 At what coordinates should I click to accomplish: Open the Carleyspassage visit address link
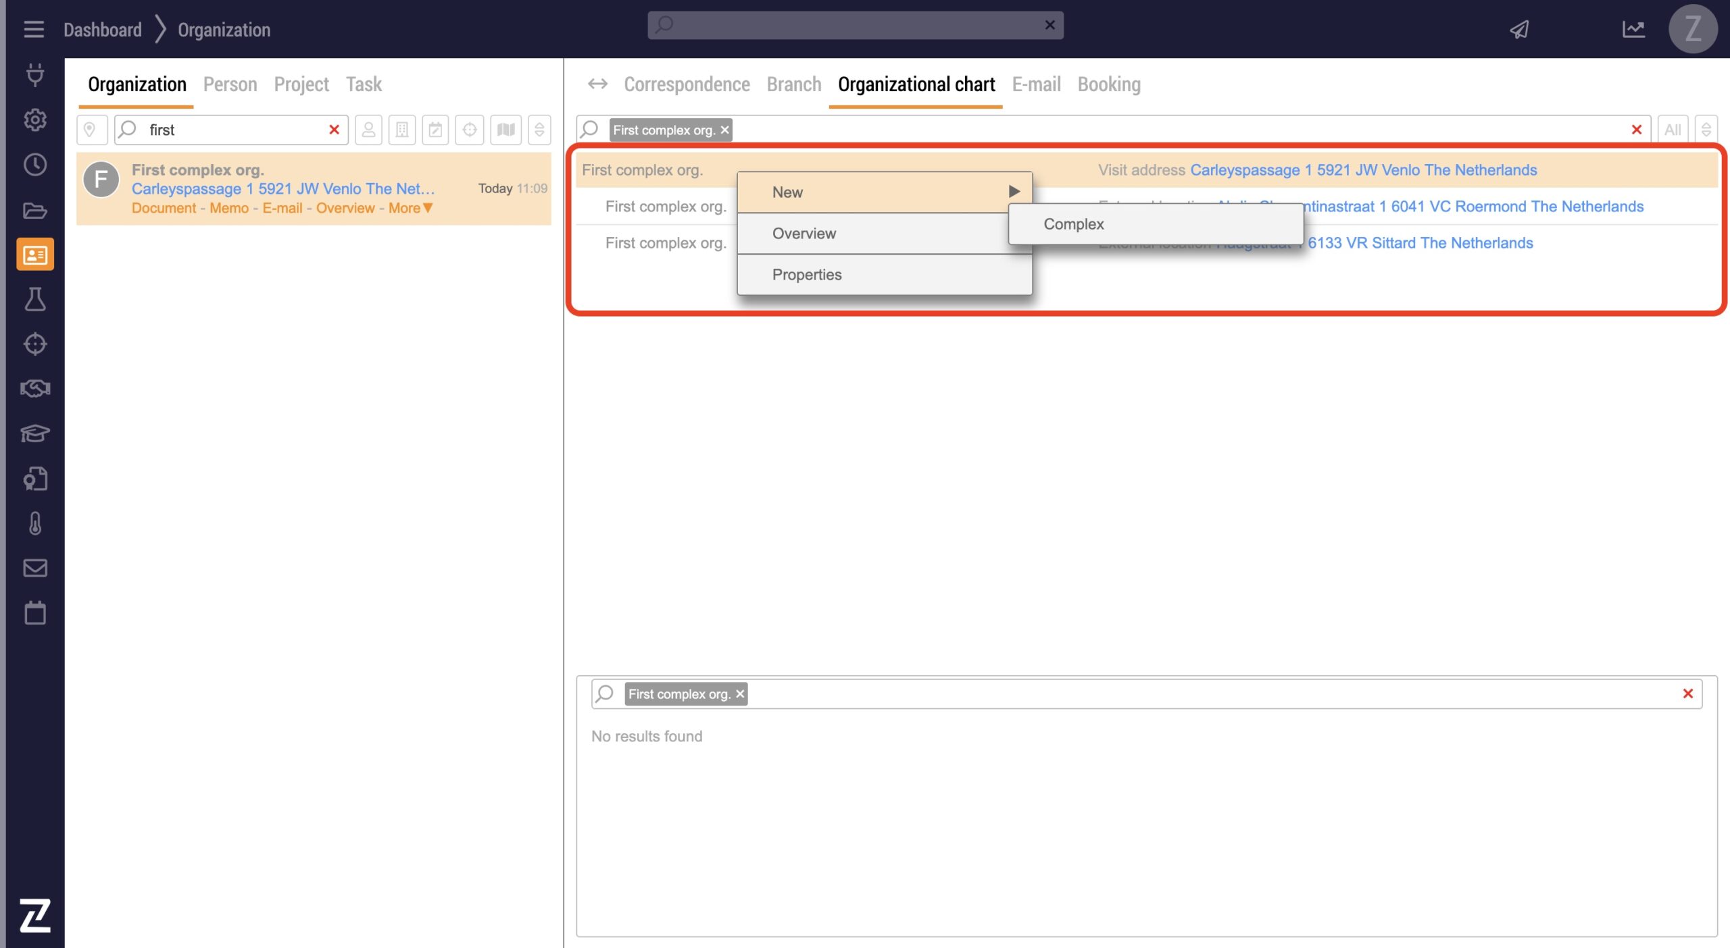1363,170
